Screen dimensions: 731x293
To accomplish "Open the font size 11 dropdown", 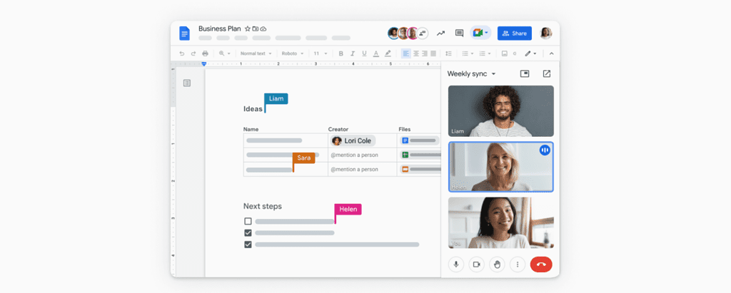I will (x=321, y=53).
